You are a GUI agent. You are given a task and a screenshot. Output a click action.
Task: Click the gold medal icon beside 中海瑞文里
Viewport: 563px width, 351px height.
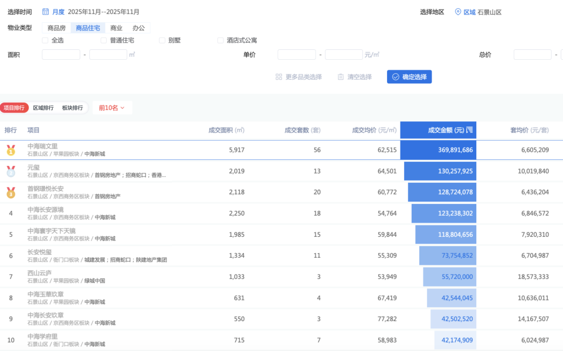(x=11, y=149)
